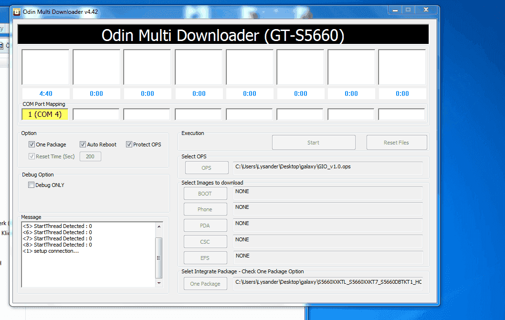Click the Odin app icon in title bar
505x320 pixels.
click(16, 12)
